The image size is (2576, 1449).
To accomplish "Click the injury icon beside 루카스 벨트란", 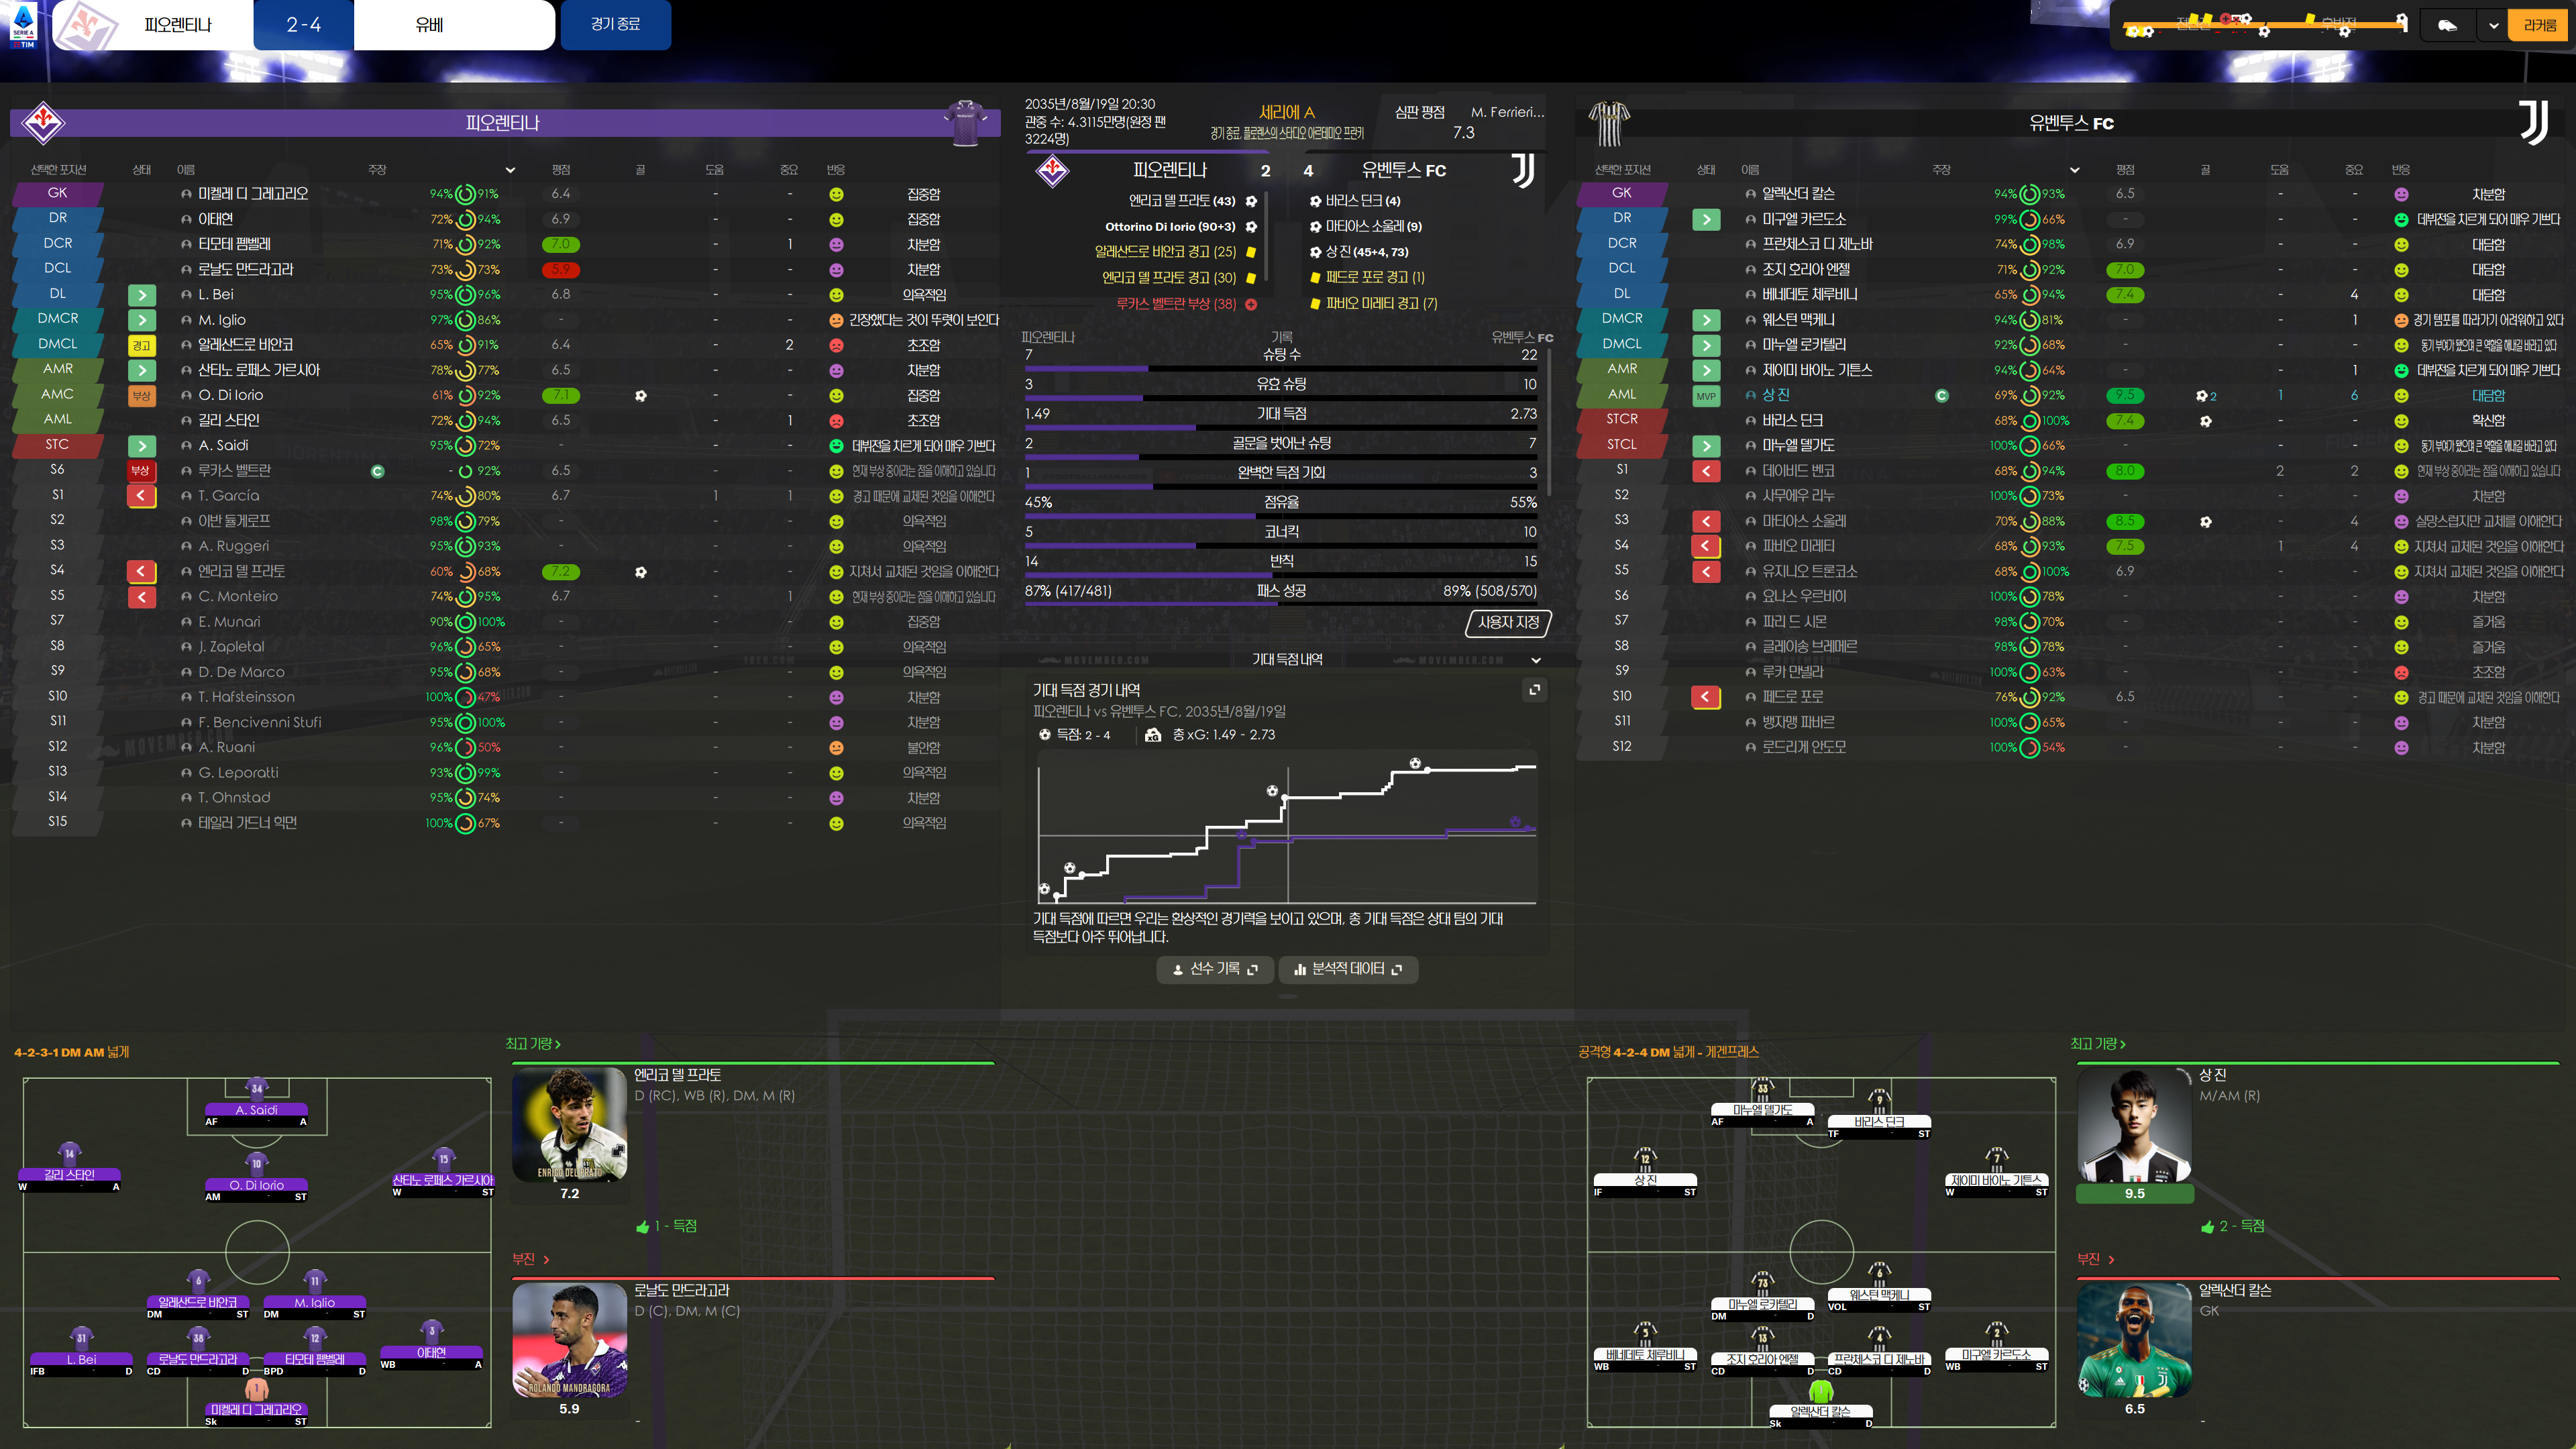I will [x=141, y=471].
